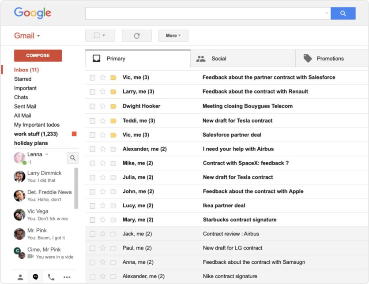This screenshot has height=284, width=369.
Task: Open the Google logo
Action: point(33,13)
